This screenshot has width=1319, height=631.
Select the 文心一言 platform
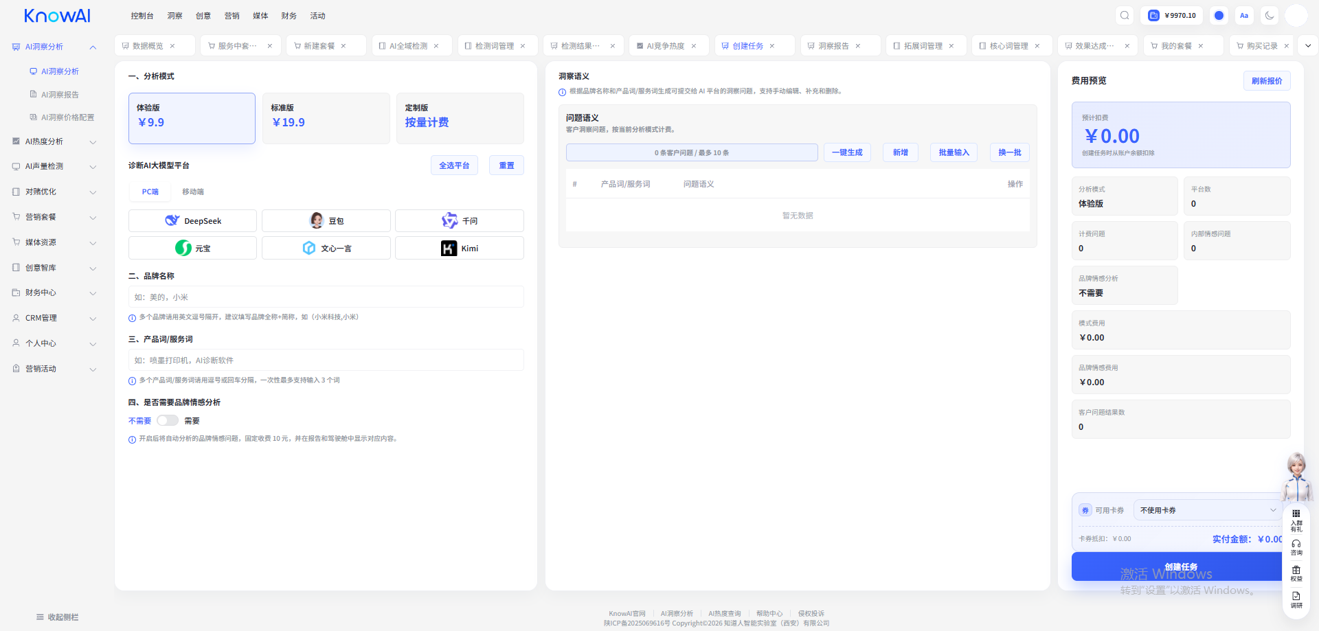pos(326,248)
